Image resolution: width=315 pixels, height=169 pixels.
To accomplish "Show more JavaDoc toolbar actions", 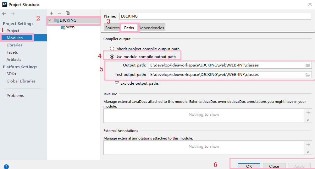I will coord(308,120).
